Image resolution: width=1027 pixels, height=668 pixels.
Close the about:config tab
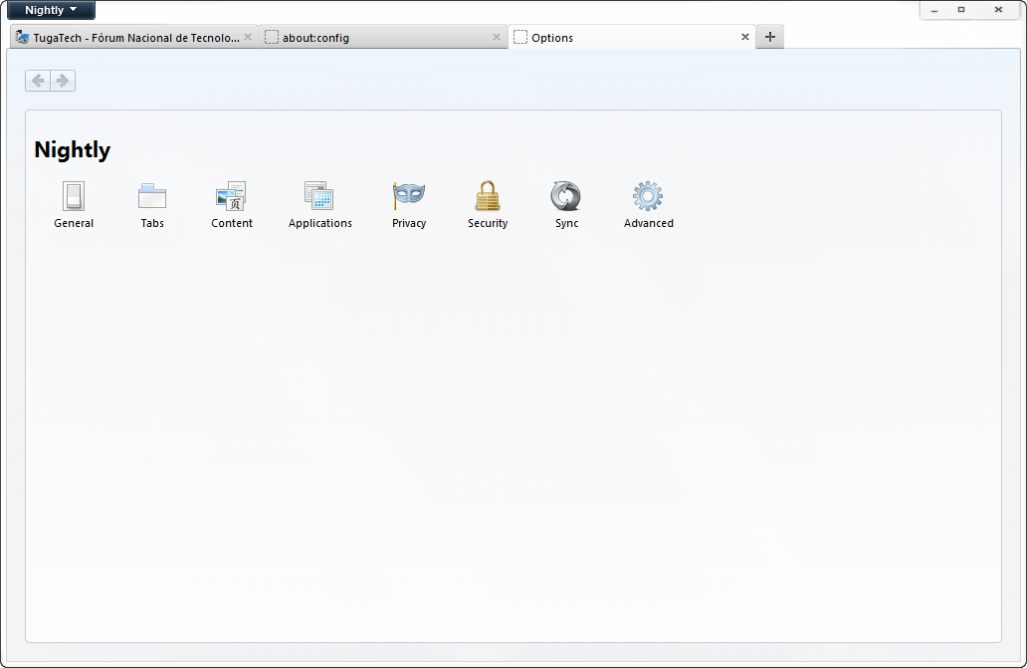click(497, 36)
